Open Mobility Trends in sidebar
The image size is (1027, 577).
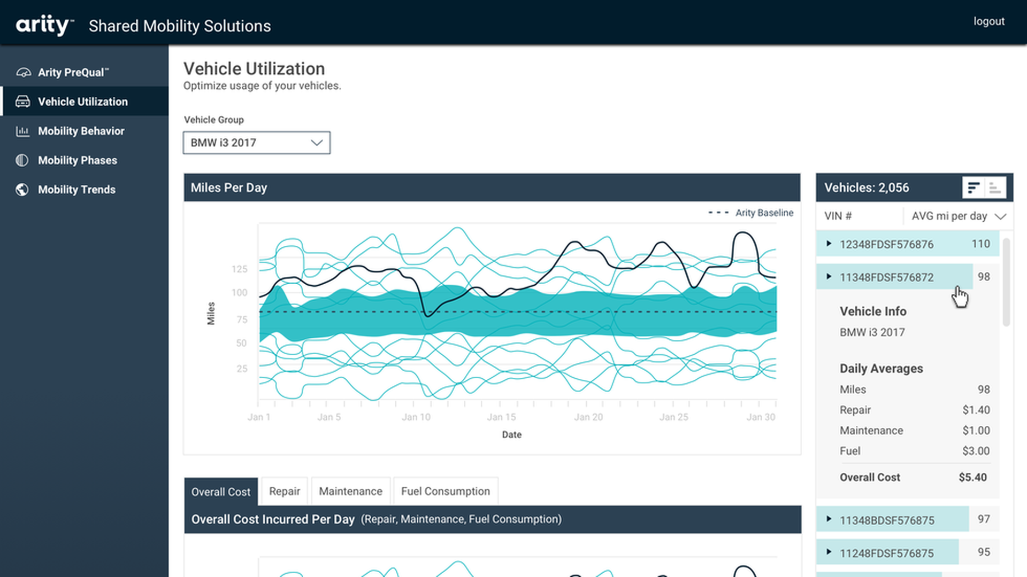(x=76, y=190)
